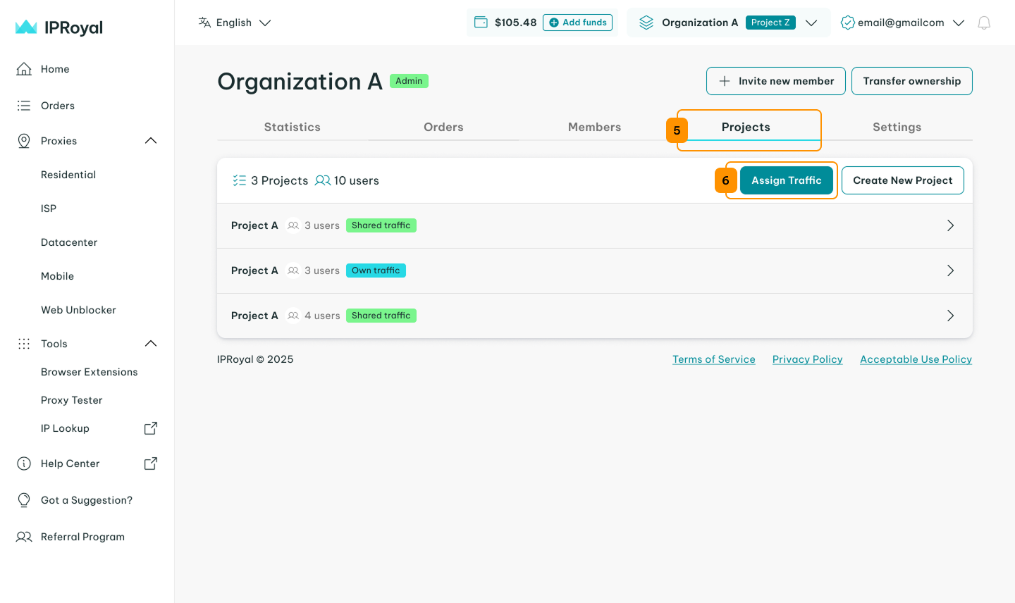Viewport: 1015px width, 603px height.
Task: Click the Got a Suggestion lightbulb icon
Action: point(24,500)
